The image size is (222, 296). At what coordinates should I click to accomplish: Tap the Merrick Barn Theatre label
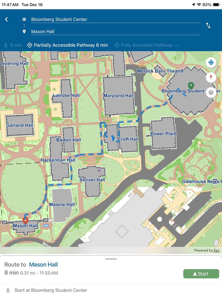160,71
